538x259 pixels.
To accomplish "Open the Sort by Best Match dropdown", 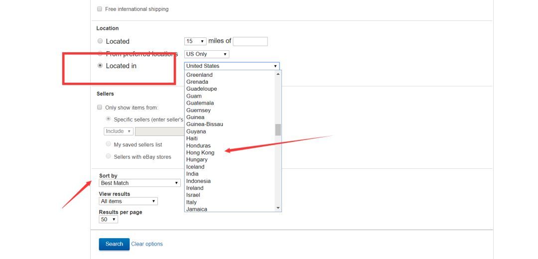I will tap(139, 183).
